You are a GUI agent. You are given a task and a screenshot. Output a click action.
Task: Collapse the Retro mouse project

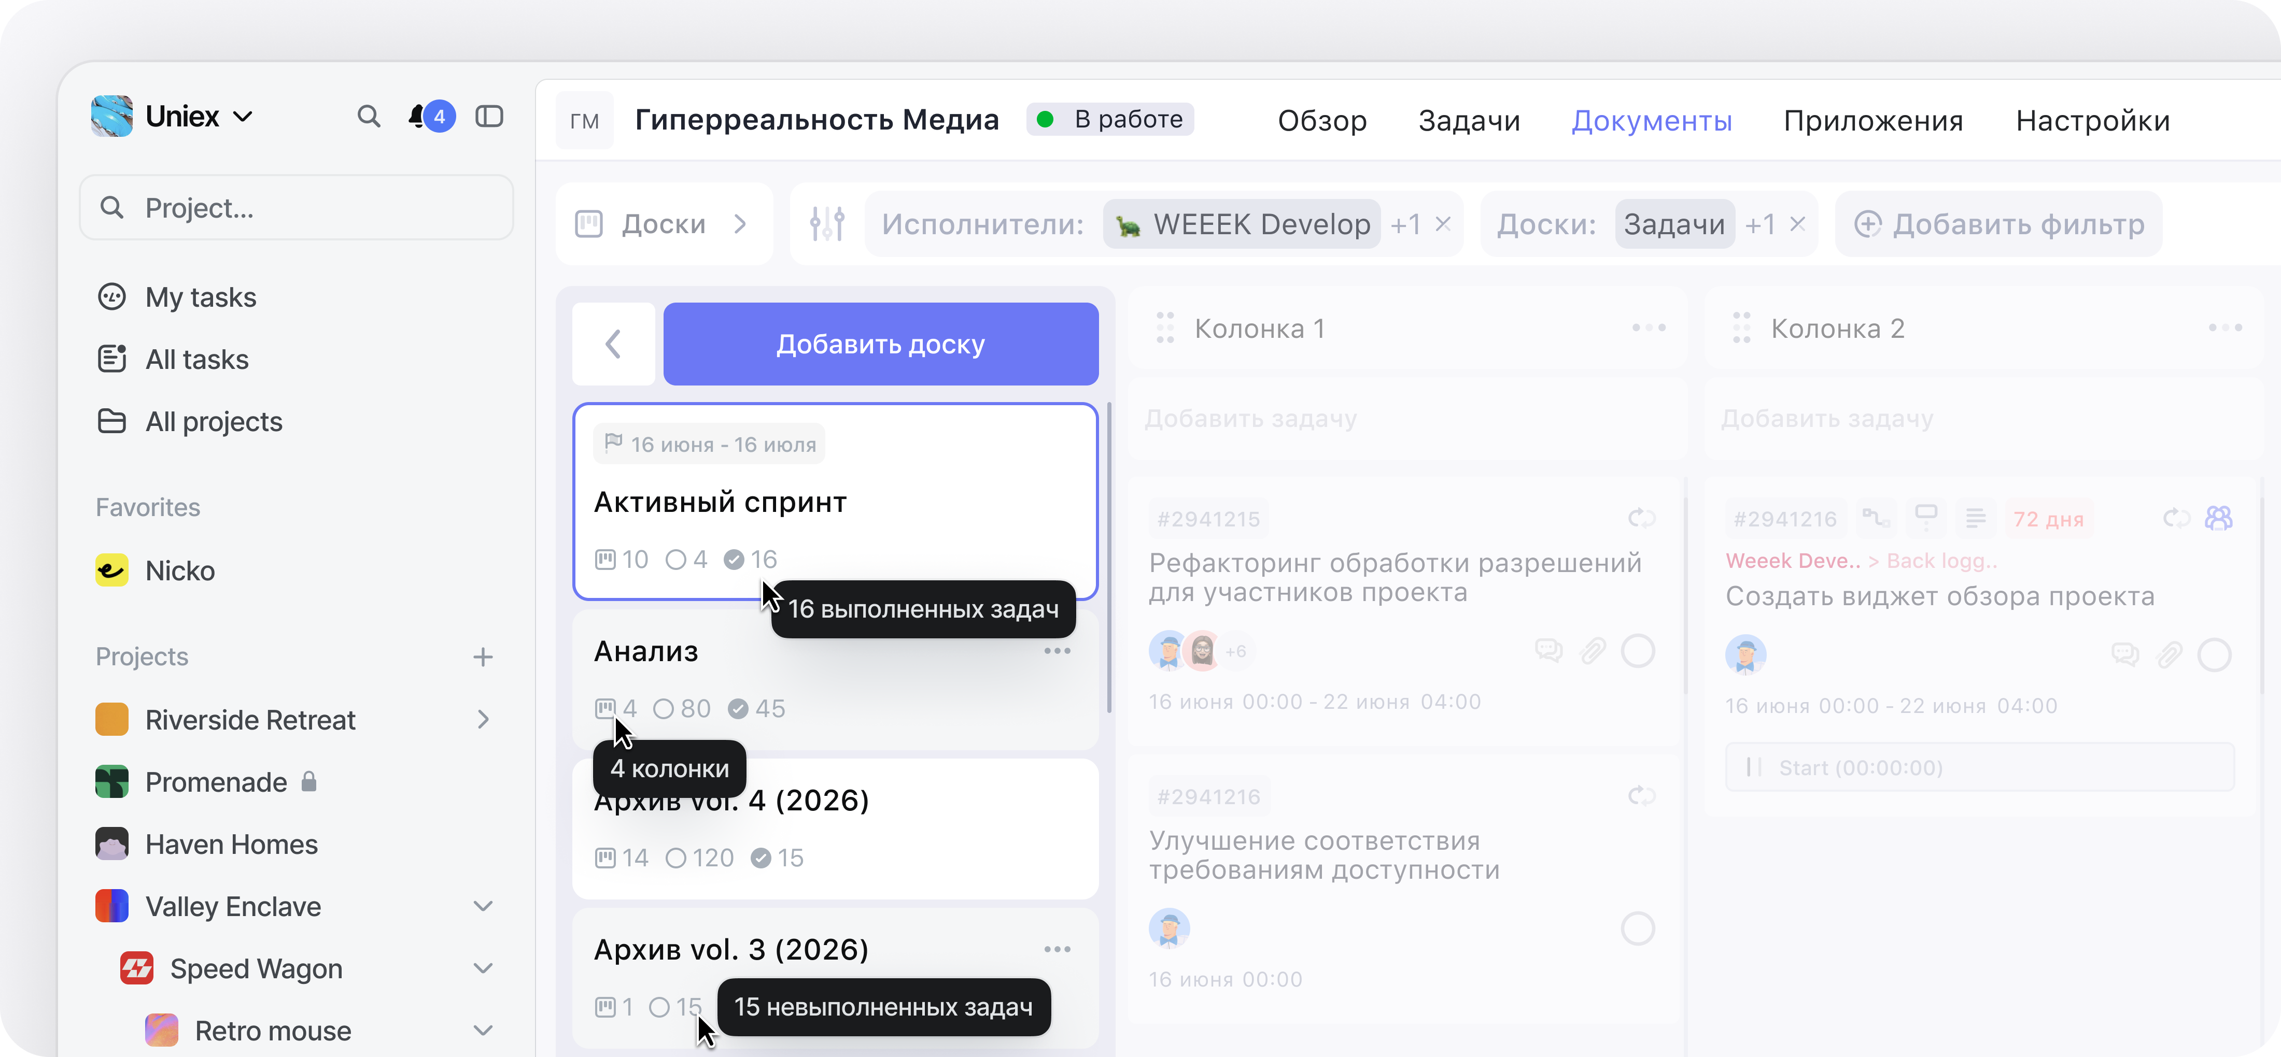click(483, 1031)
